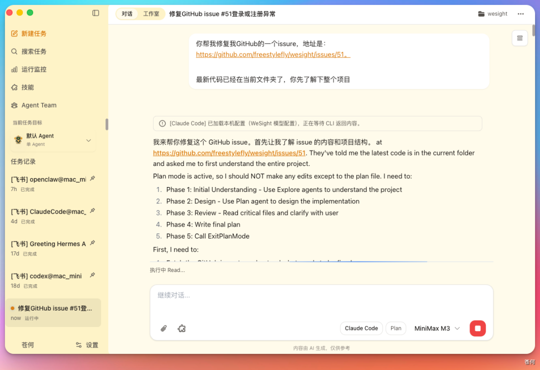
Task: Open the message outline list icon
Action: tap(519, 38)
